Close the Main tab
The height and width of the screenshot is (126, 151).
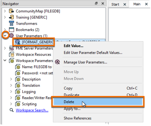click(x=146, y=4)
